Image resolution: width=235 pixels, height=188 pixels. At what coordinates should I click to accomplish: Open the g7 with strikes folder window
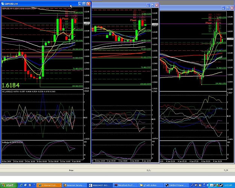pyautogui.click(x=150, y=185)
